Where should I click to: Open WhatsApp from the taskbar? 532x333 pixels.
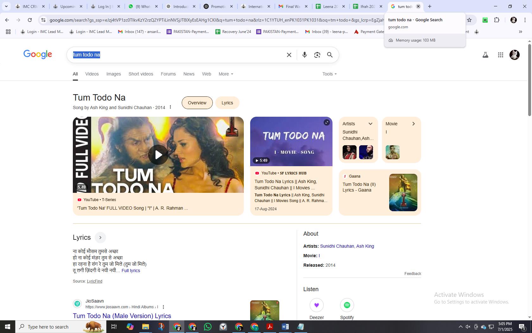pos(208,327)
